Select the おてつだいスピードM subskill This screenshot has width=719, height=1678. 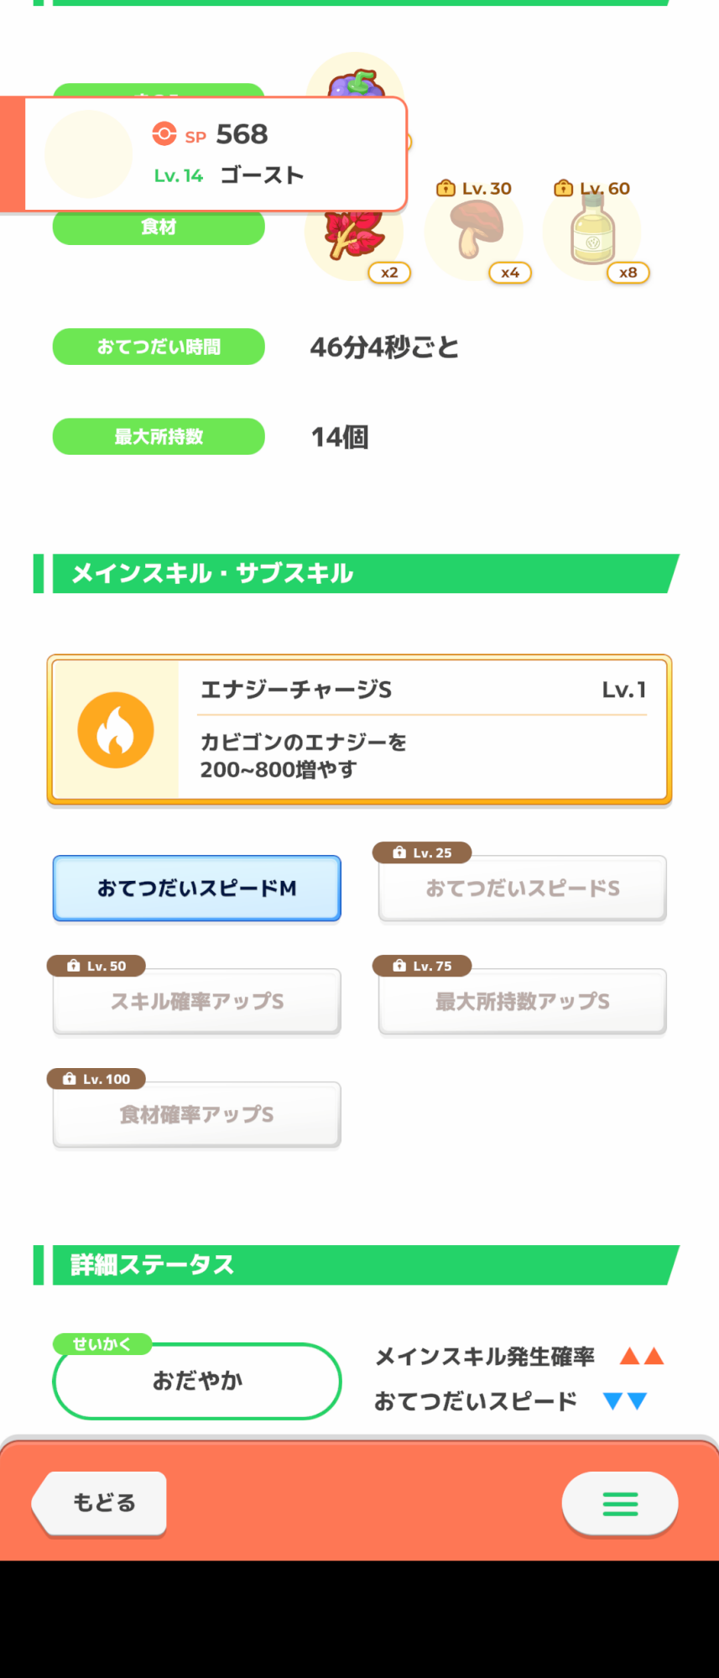[x=197, y=889]
